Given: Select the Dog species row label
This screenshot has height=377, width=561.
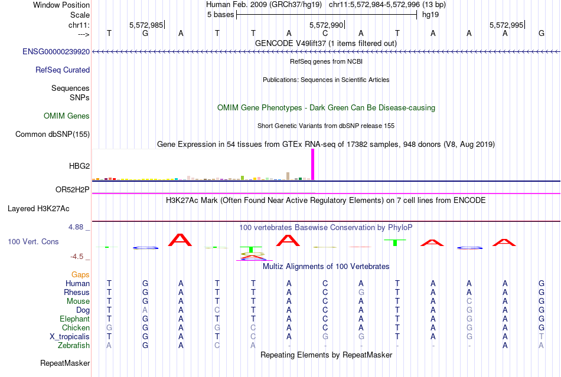Looking at the screenshot, I should [83, 310].
